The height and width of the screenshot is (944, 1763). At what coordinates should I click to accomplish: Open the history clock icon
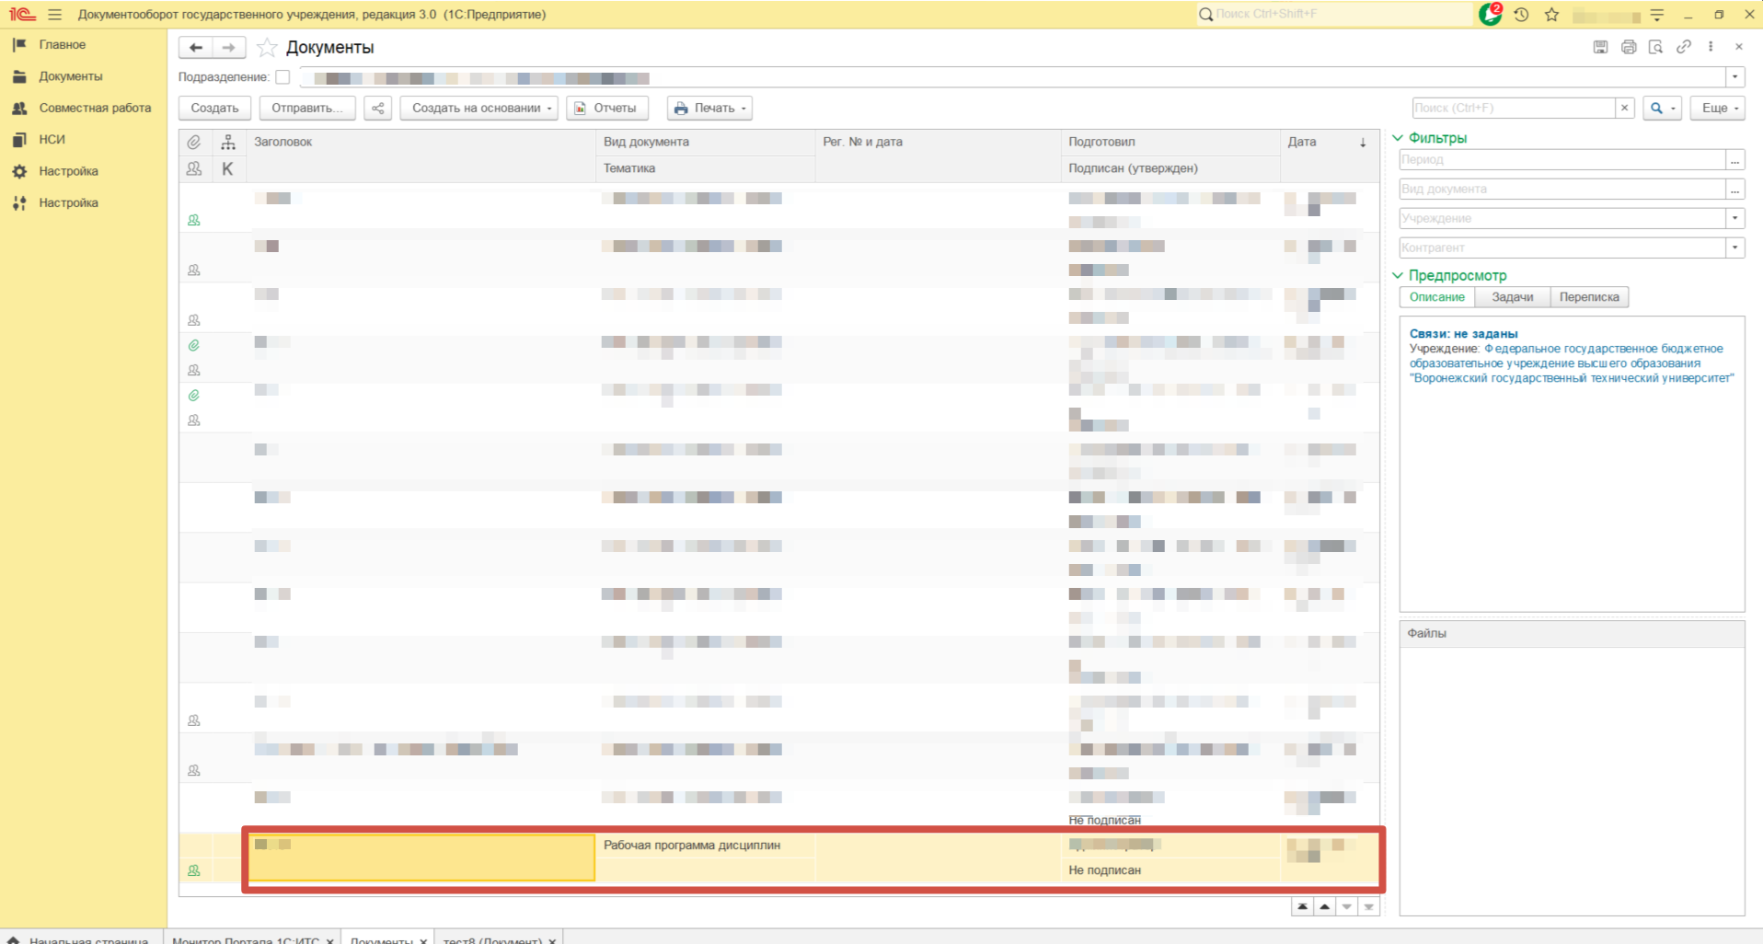(x=1521, y=15)
